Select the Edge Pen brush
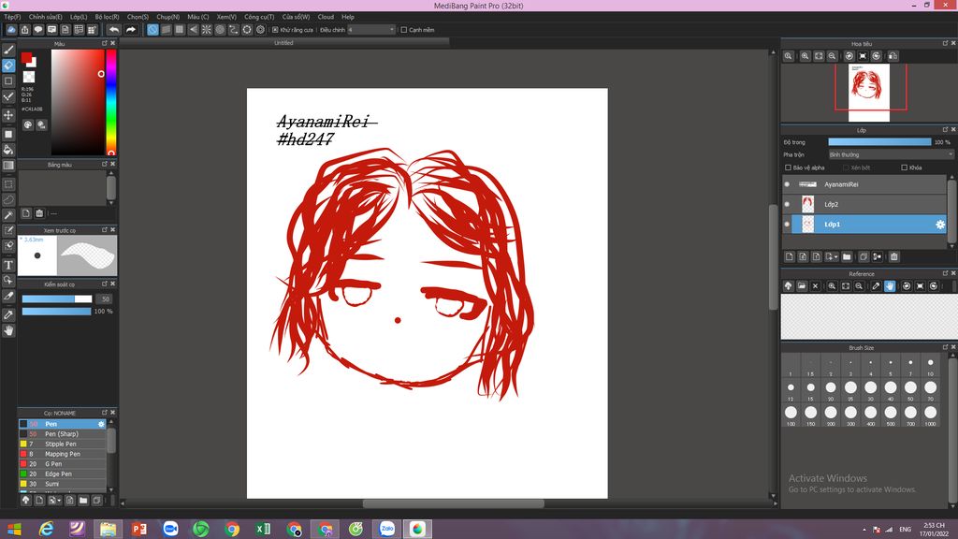The width and height of the screenshot is (958, 539). point(63,473)
